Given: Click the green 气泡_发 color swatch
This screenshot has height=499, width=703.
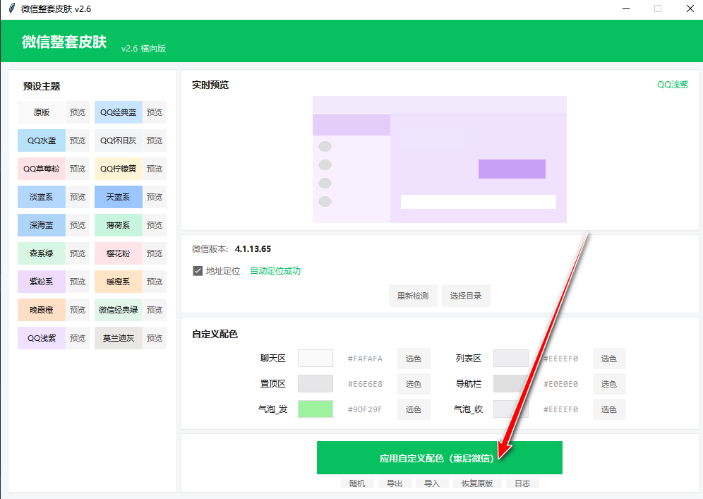Looking at the screenshot, I should (x=316, y=409).
